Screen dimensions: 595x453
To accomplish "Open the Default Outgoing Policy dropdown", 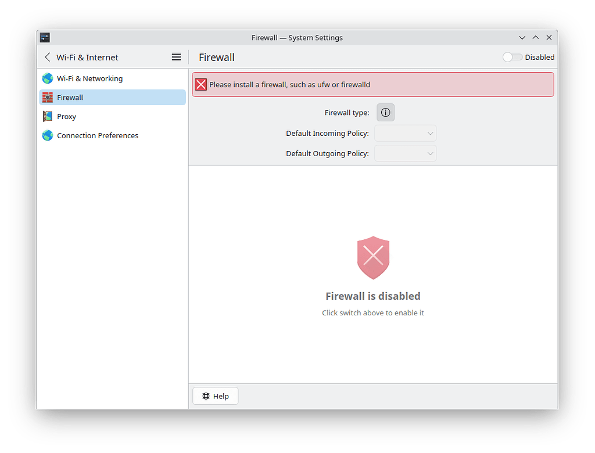I will [x=405, y=153].
